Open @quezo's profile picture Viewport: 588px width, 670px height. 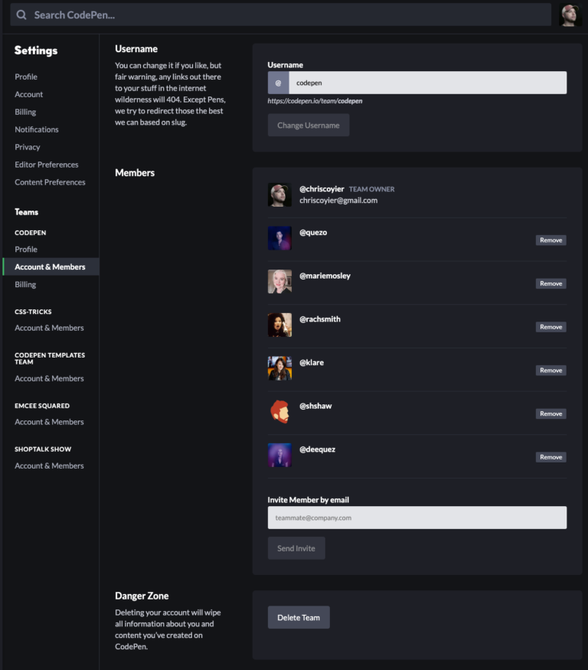click(279, 238)
